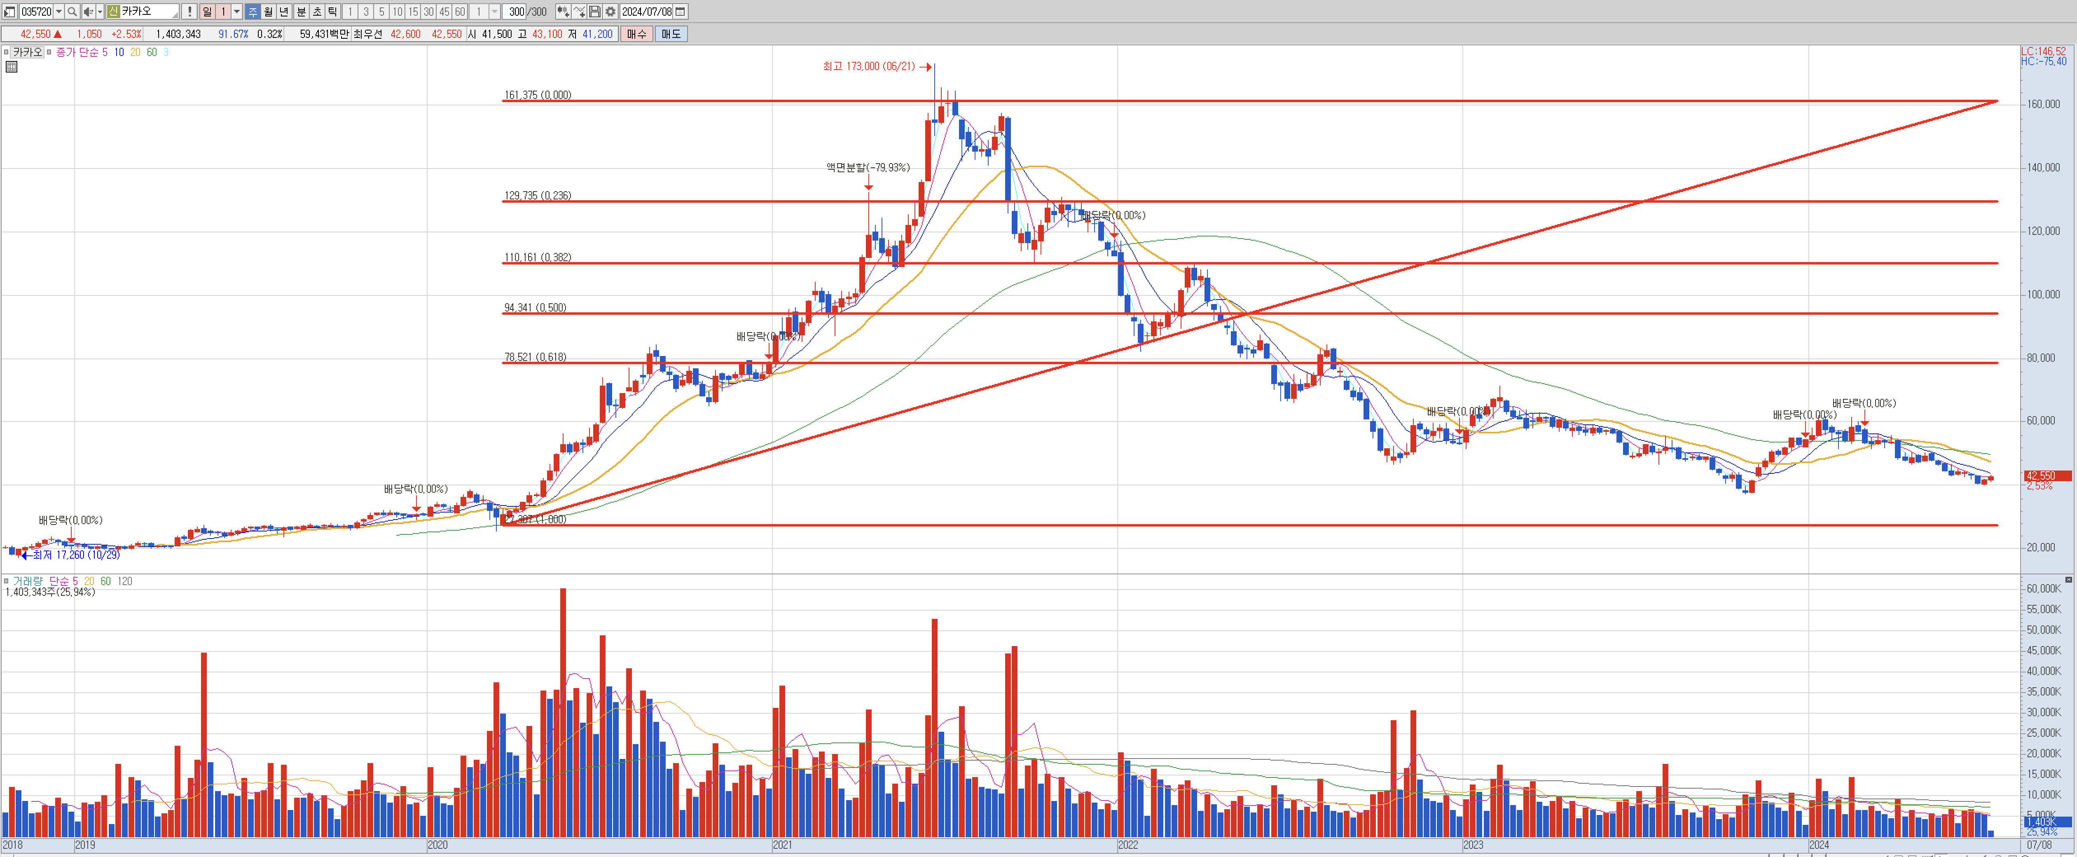2077x857 pixels.
Task: Click the speaker sound alert icon
Action: point(88,11)
